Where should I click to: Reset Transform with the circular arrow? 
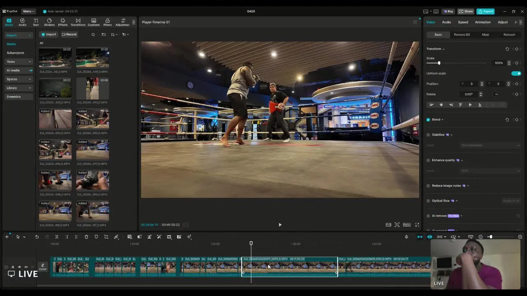tap(507, 49)
